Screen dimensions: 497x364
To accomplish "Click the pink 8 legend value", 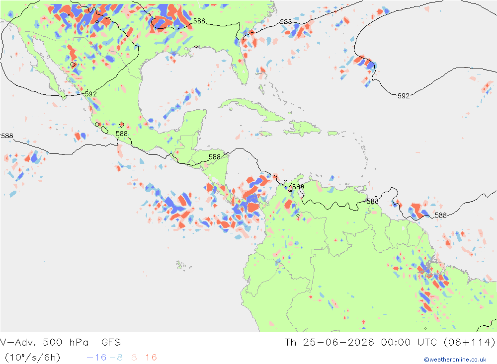I will point(134,358).
